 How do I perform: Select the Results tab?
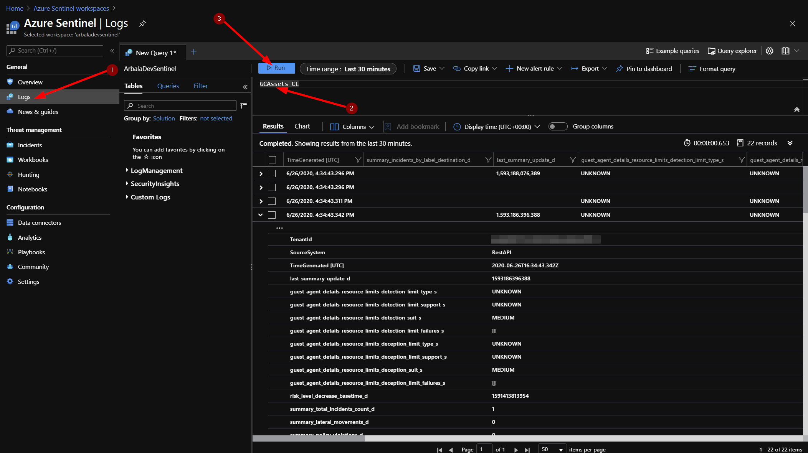pos(273,126)
